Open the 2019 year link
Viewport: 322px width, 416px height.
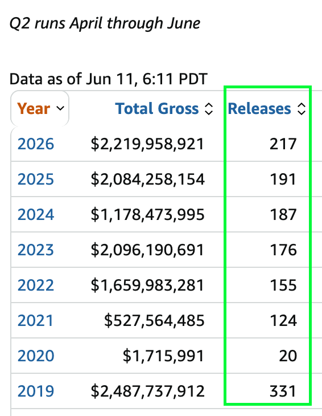pos(36,391)
